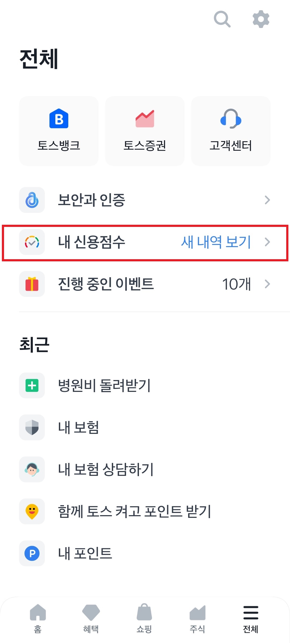Open the 내 보험 list item

pyautogui.click(x=78, y=428)
